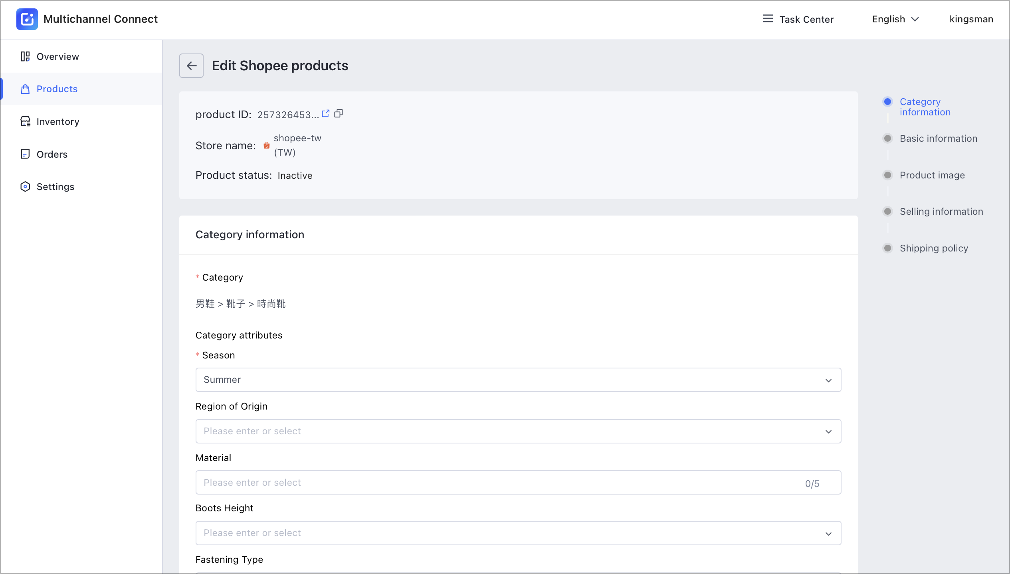The height and width of the screenshot is (574, 1010).
Task: Jump to Shipping policy section
Action: [934, 248]
